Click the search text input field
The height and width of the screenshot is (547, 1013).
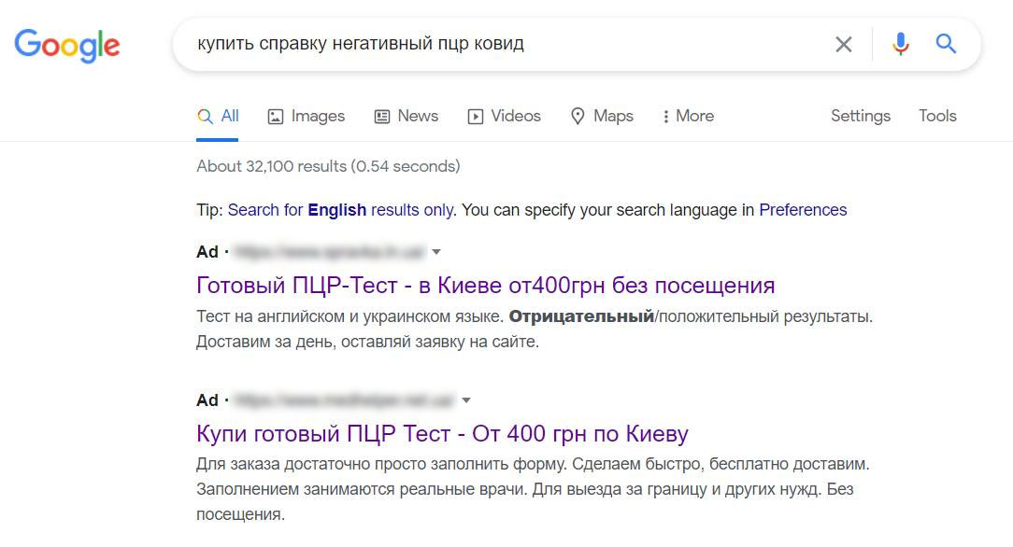[505, 44]
